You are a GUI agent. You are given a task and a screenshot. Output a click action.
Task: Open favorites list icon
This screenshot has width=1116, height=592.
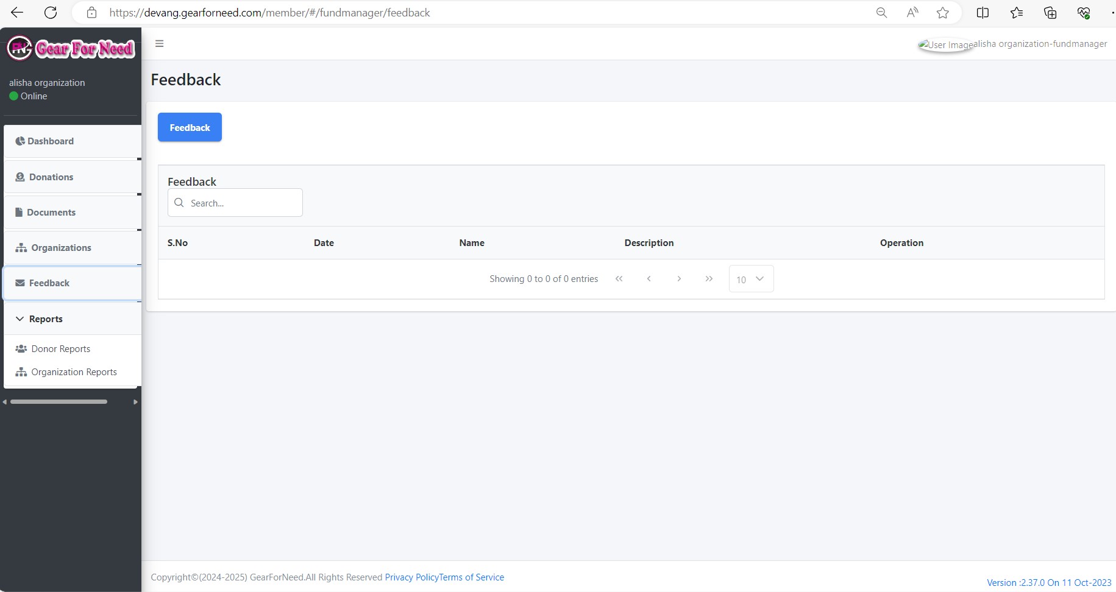[x=1017, y=12]
